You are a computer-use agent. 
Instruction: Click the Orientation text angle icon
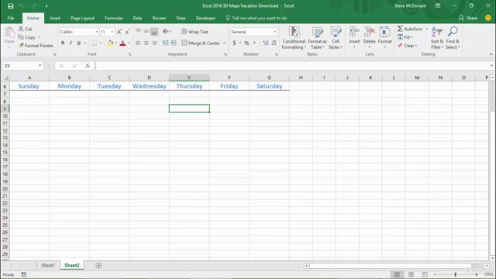(165, 32)
